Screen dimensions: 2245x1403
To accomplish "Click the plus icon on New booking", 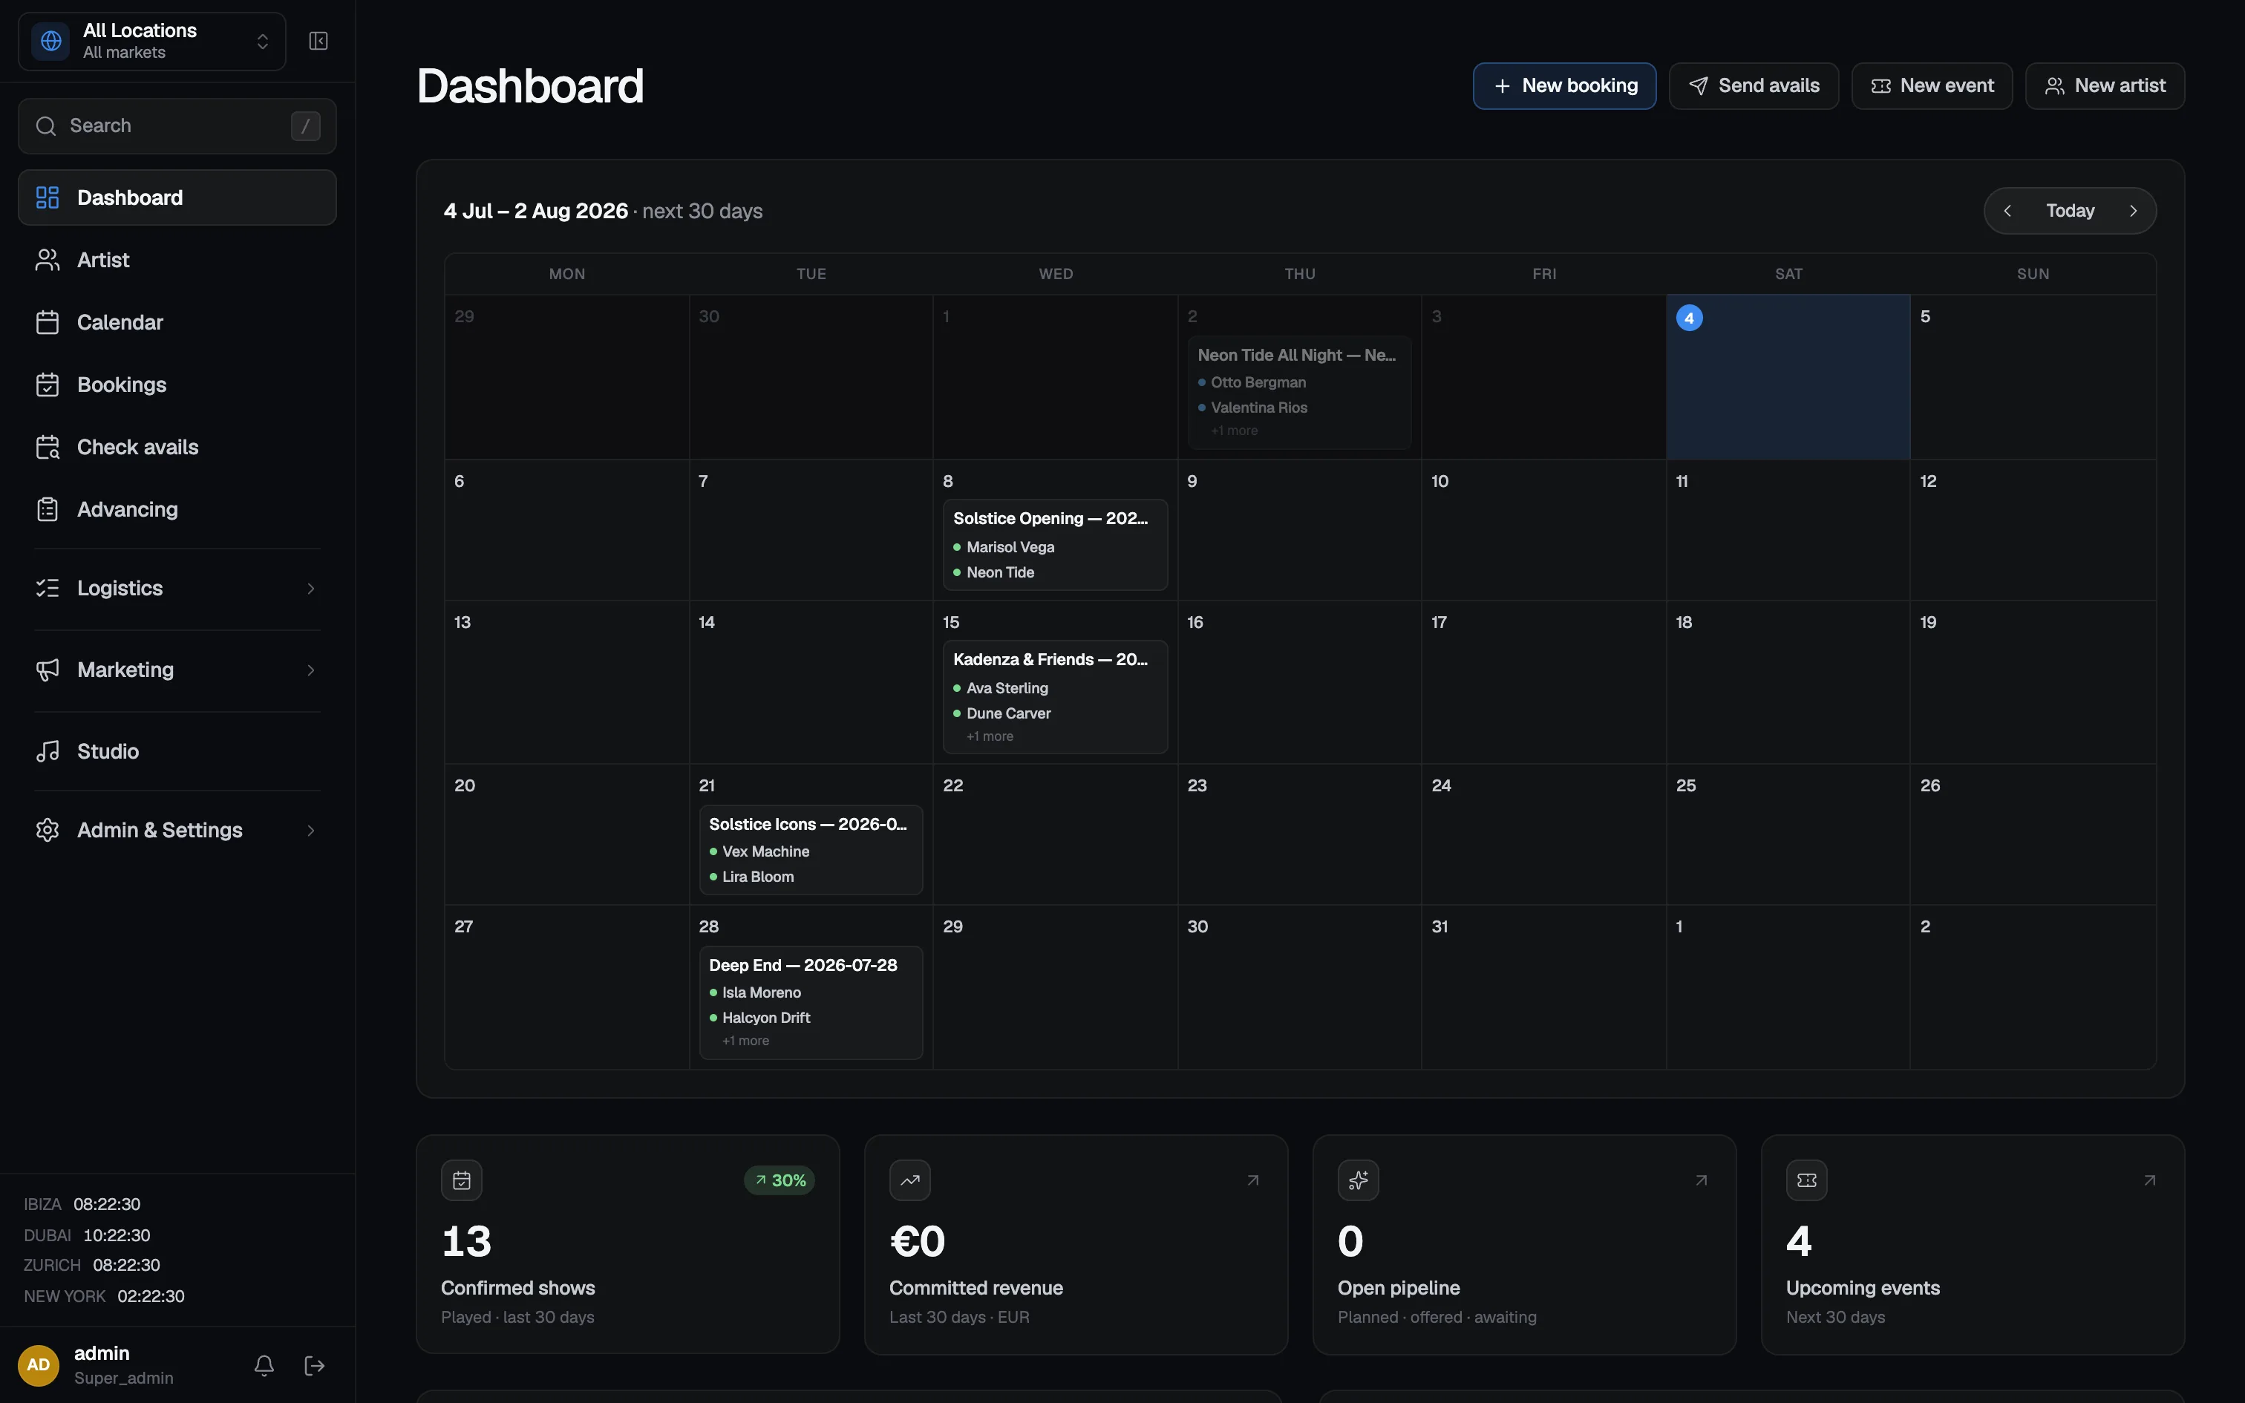I will tap(1502, 85).
